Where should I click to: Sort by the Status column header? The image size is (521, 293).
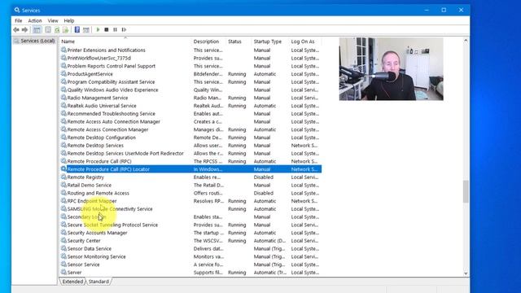(x=239, y=42)
